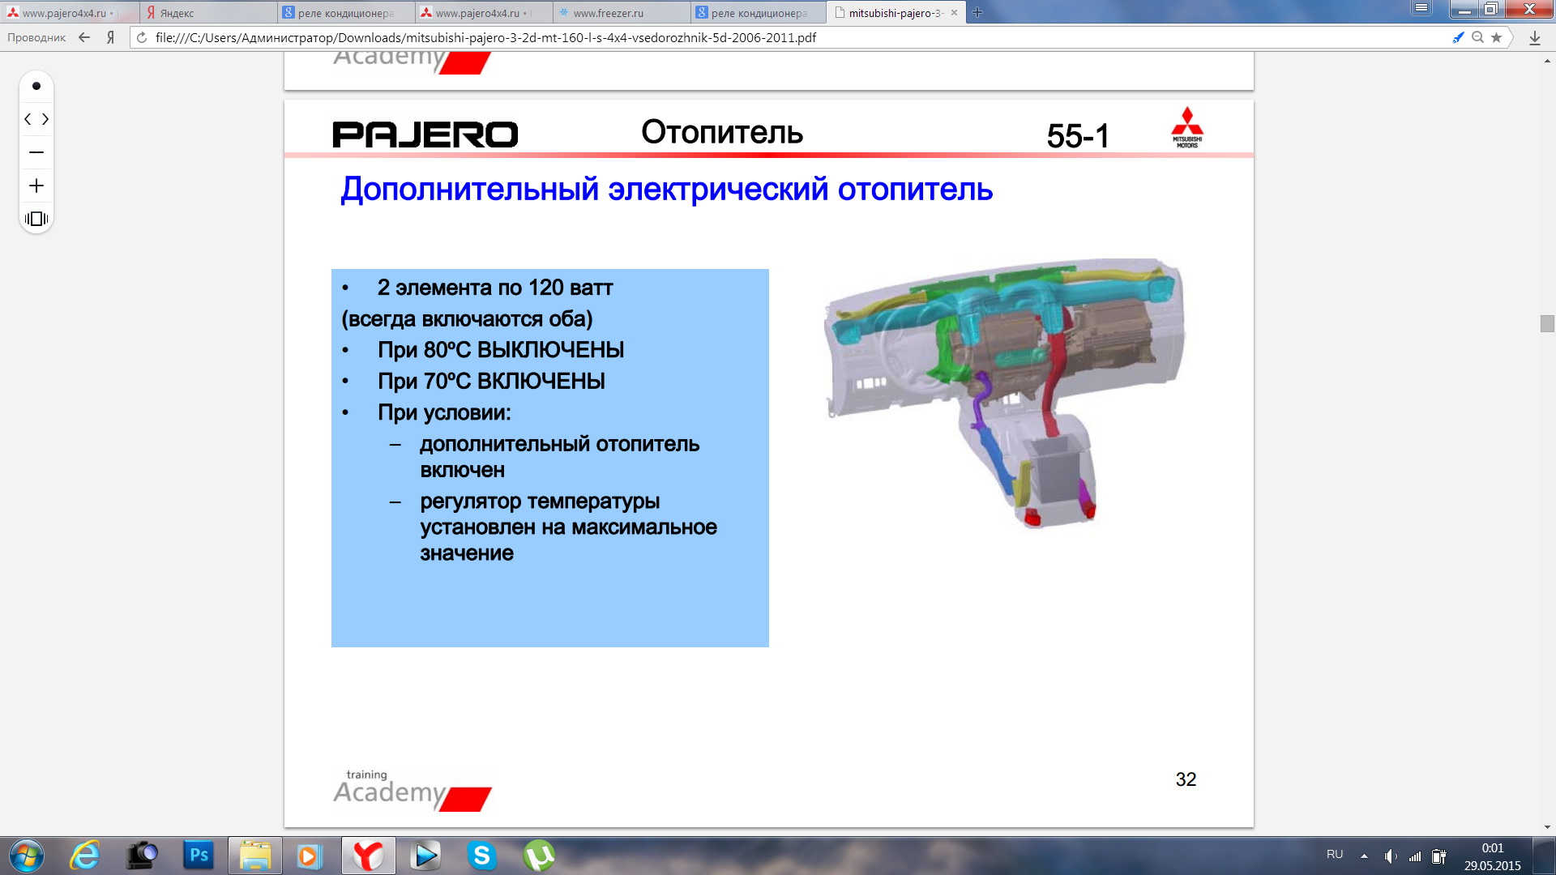Bookmark the page with star icon
Image resolution: width=1556 pixels, height=875 pixels.
tap(1496, 37)
